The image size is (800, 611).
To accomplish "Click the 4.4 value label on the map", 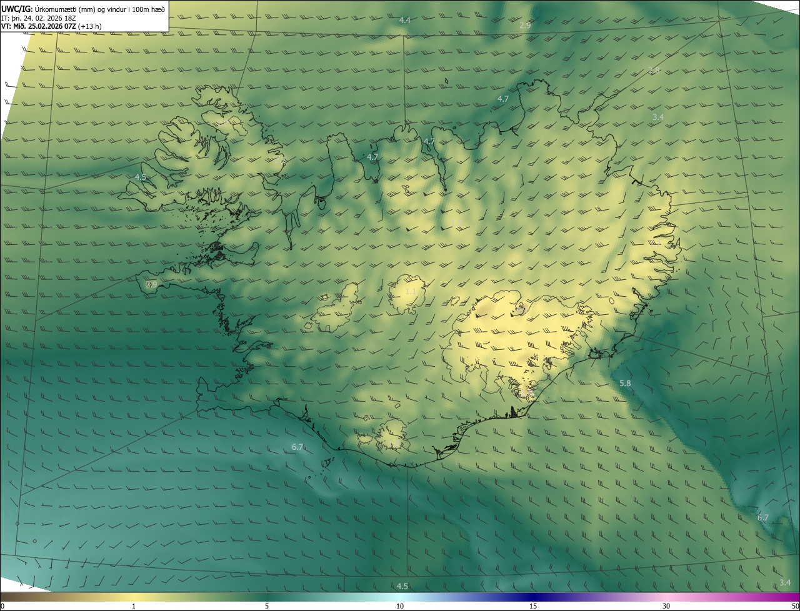I will click(405, 21).
